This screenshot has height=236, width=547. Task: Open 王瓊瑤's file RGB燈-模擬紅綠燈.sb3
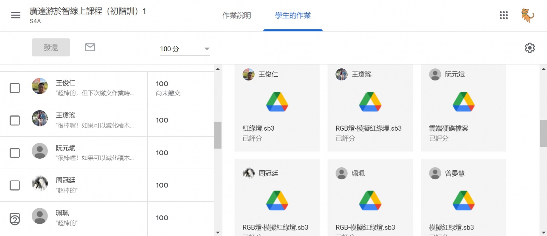[x=369, y=128]
